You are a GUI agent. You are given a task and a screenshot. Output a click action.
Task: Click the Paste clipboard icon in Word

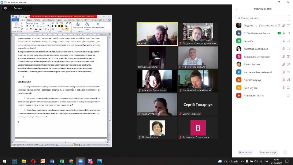coord(16,24)
